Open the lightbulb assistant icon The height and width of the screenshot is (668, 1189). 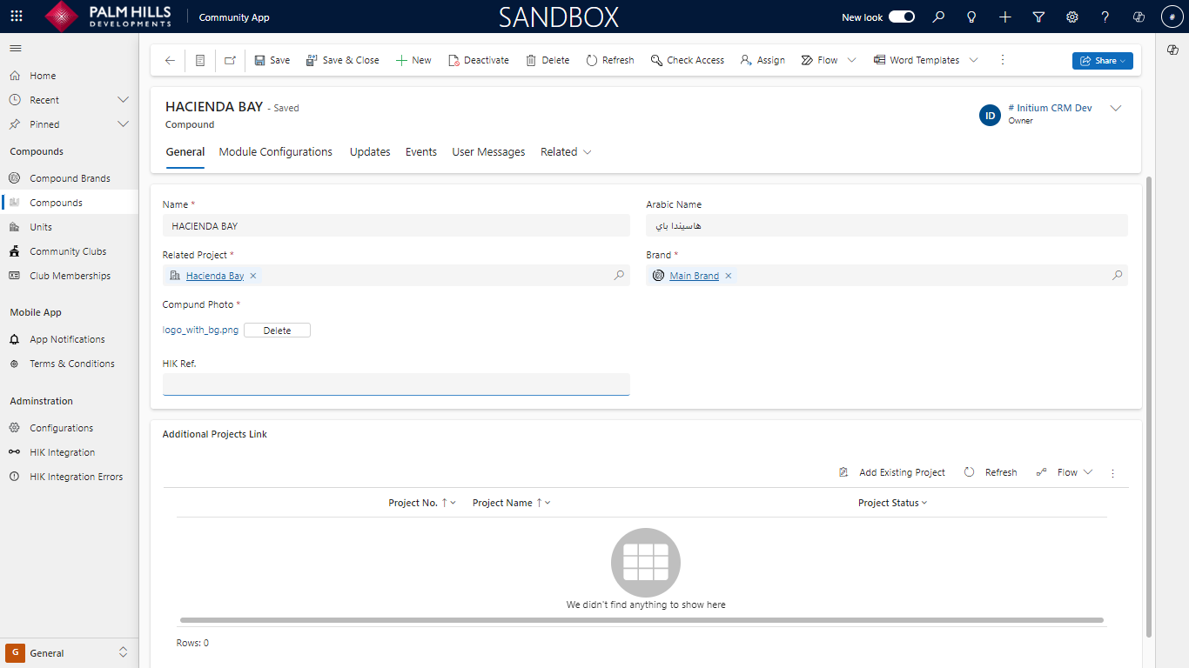[971, 17]
